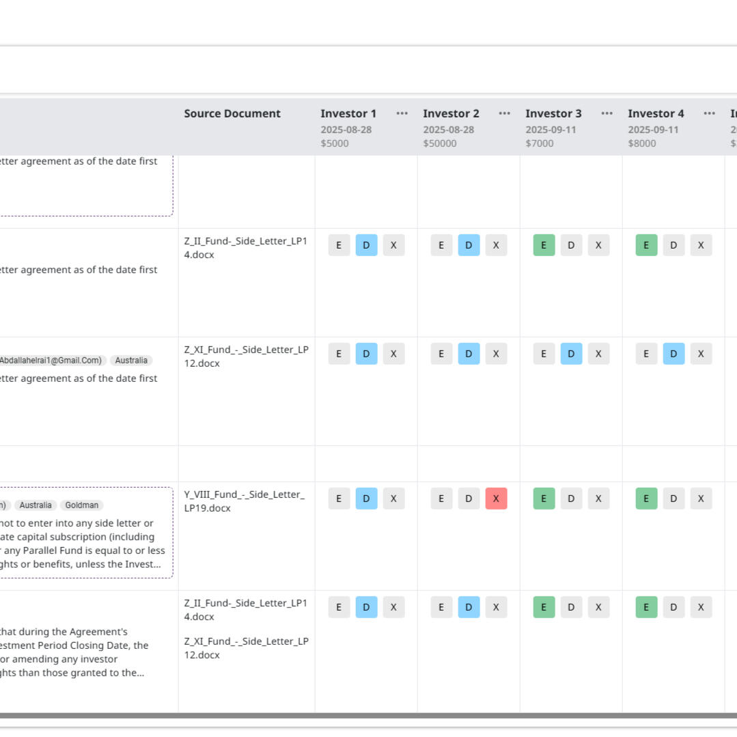737x737 pixels.
Task: Click the horizontal scrollbar below the table
Action: point(369,716)
